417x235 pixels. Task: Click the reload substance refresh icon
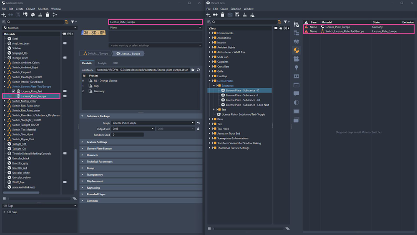198,70
